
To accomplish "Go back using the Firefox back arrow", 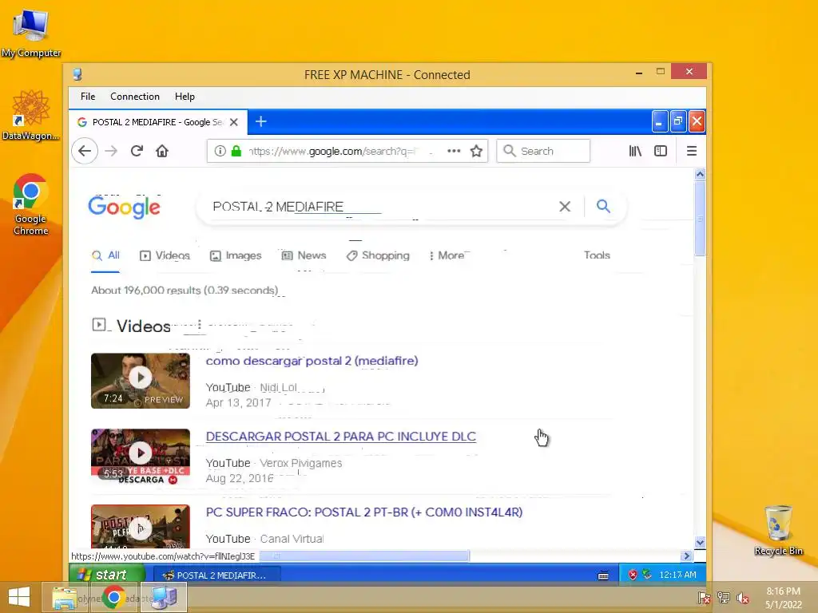I will coord(85,151).
